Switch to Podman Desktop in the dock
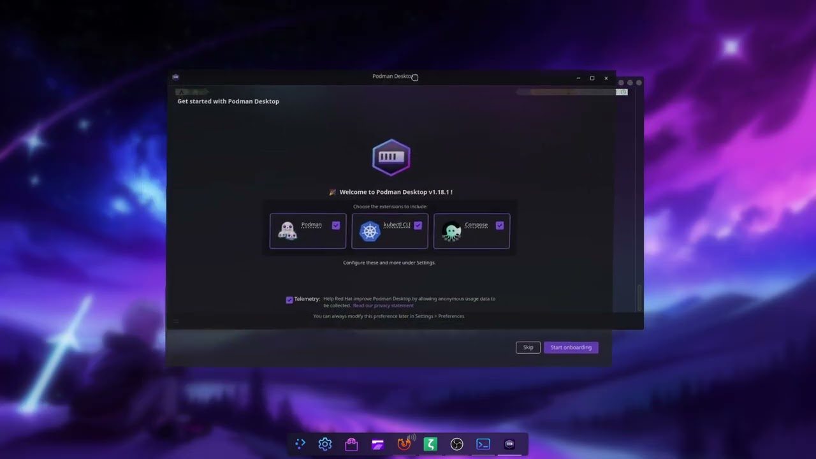The width and height of the screenshot is (816, 459). [509, 444]
